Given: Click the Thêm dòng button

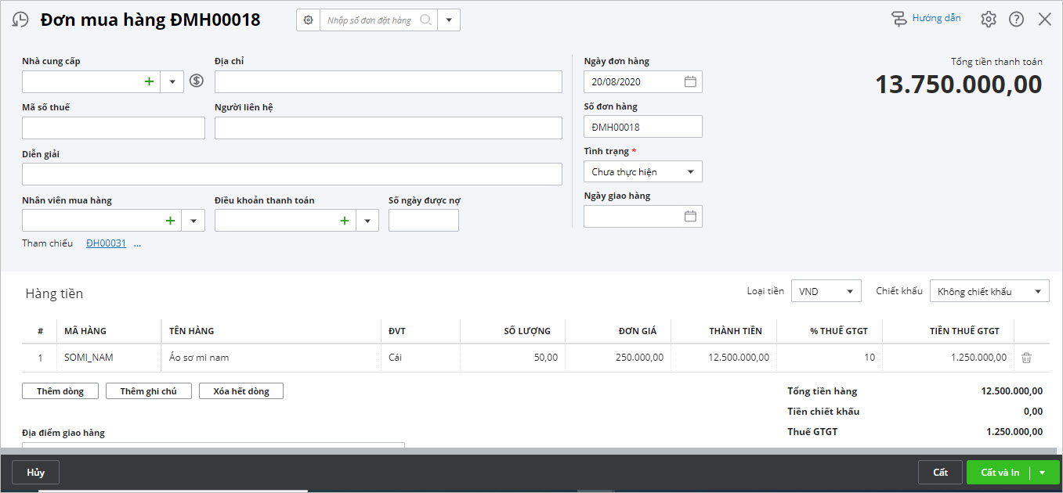Looking at the screenshot, I should click(60, 391).
